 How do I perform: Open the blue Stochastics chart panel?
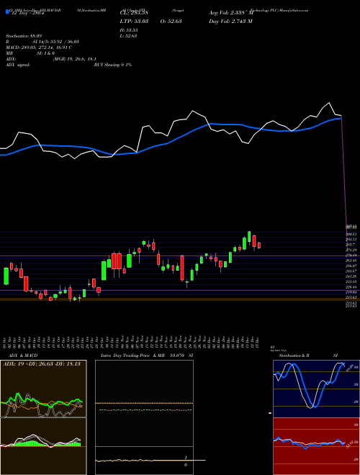click(316, 389)
